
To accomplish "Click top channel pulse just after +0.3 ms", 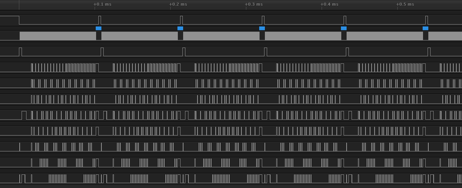I will tap(263, 20).
